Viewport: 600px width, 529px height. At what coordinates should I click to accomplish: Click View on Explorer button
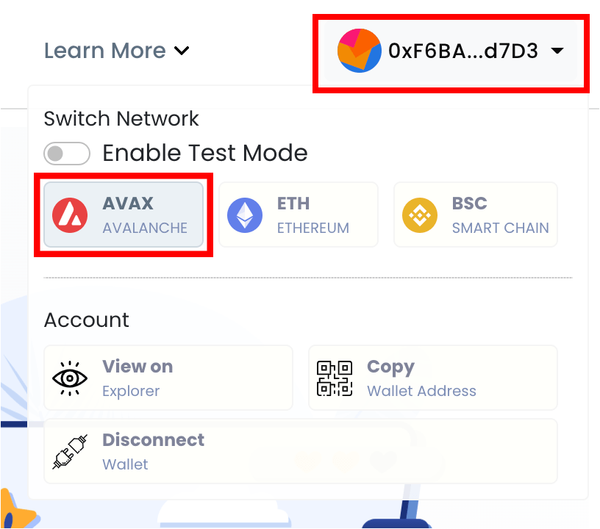click(168, 378)
